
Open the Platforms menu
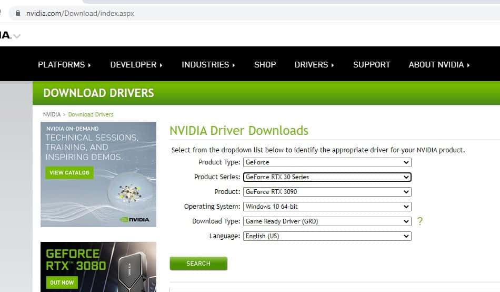(x=64, y=65)
